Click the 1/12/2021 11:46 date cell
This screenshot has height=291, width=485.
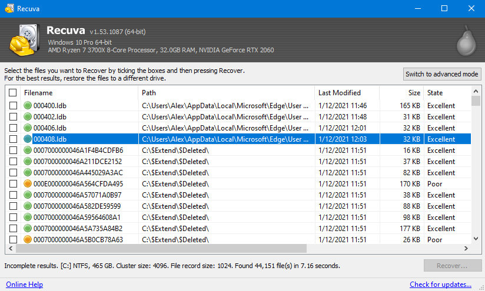[x=343, y=106]
